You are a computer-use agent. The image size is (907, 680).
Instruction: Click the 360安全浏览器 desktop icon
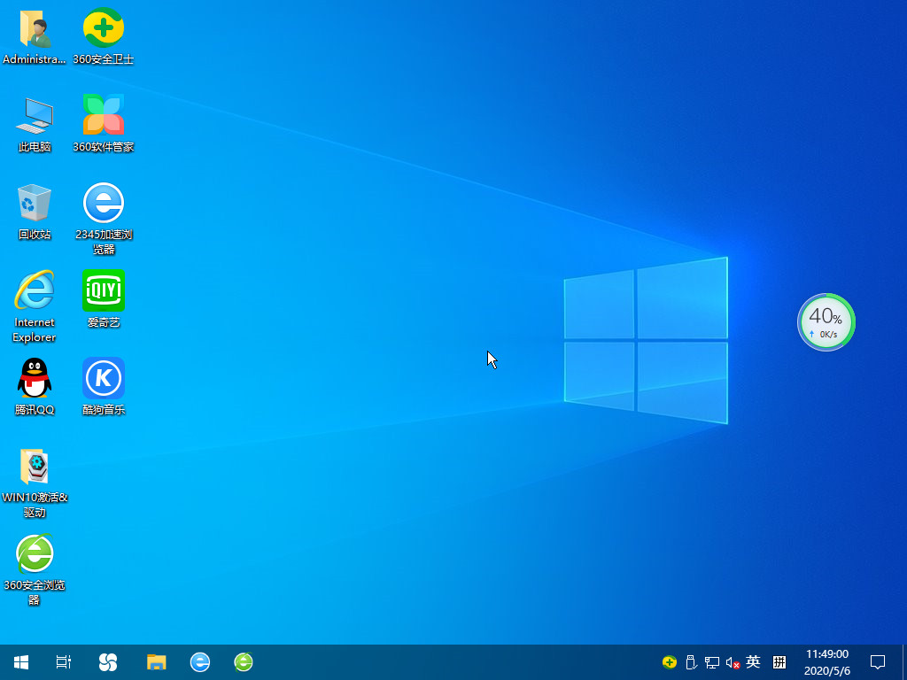click(35, 554)
